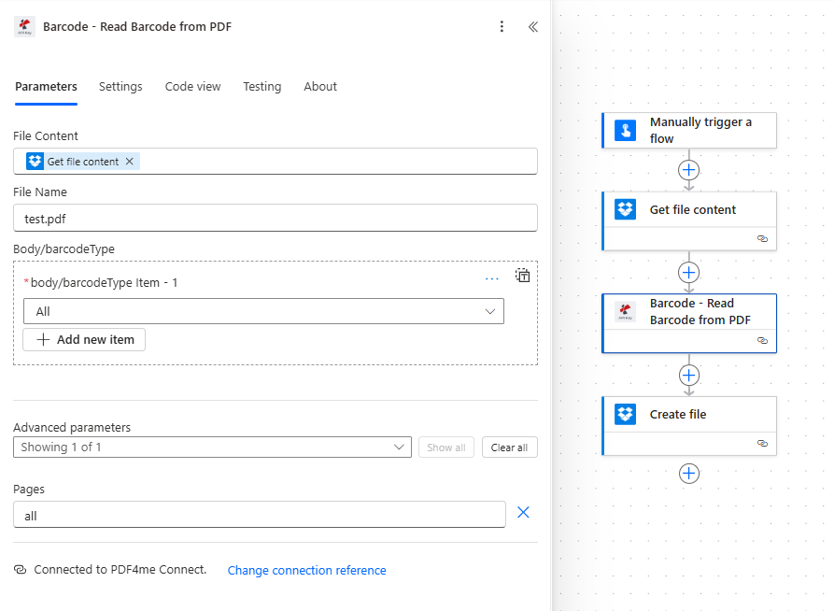The height and width of the screenshot is (611, 834).
Task: Open the three-dot more options menu
Action: coord(502,27)
